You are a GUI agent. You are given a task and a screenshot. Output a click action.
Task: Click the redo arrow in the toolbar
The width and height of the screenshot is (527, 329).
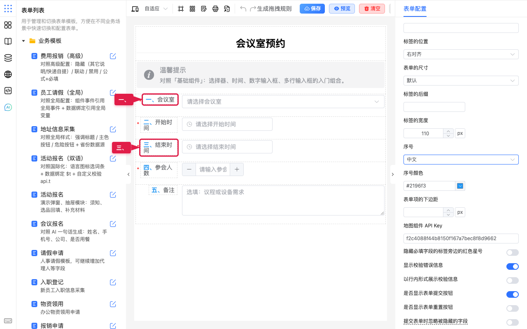point(253,9)
